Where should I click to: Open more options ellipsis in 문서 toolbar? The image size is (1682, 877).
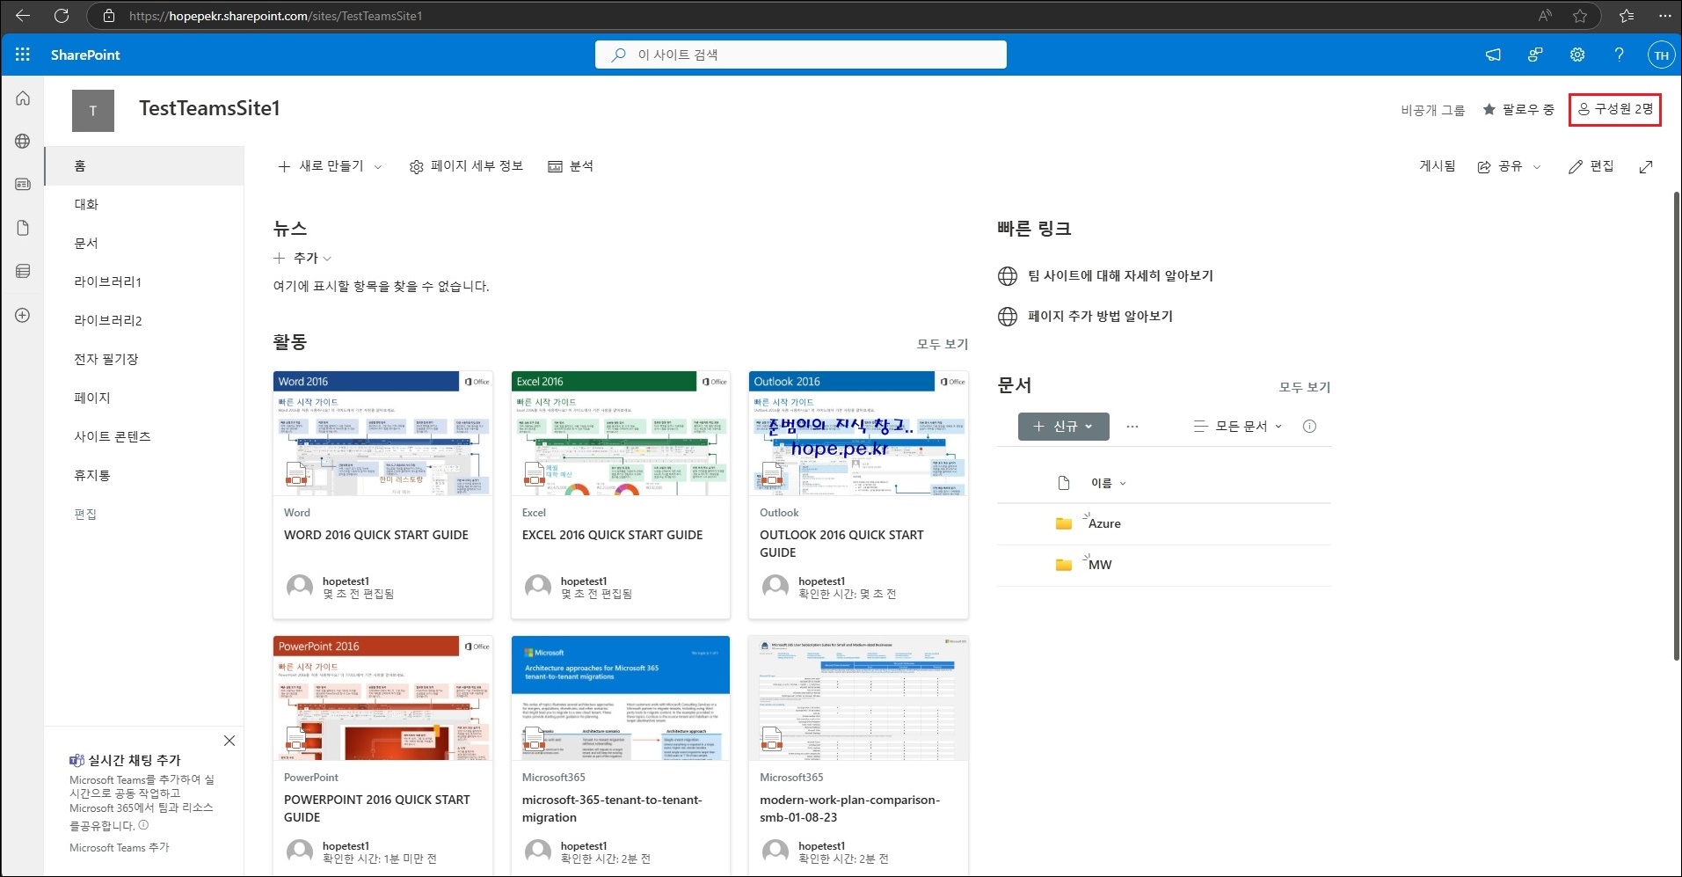point(1132,427)
